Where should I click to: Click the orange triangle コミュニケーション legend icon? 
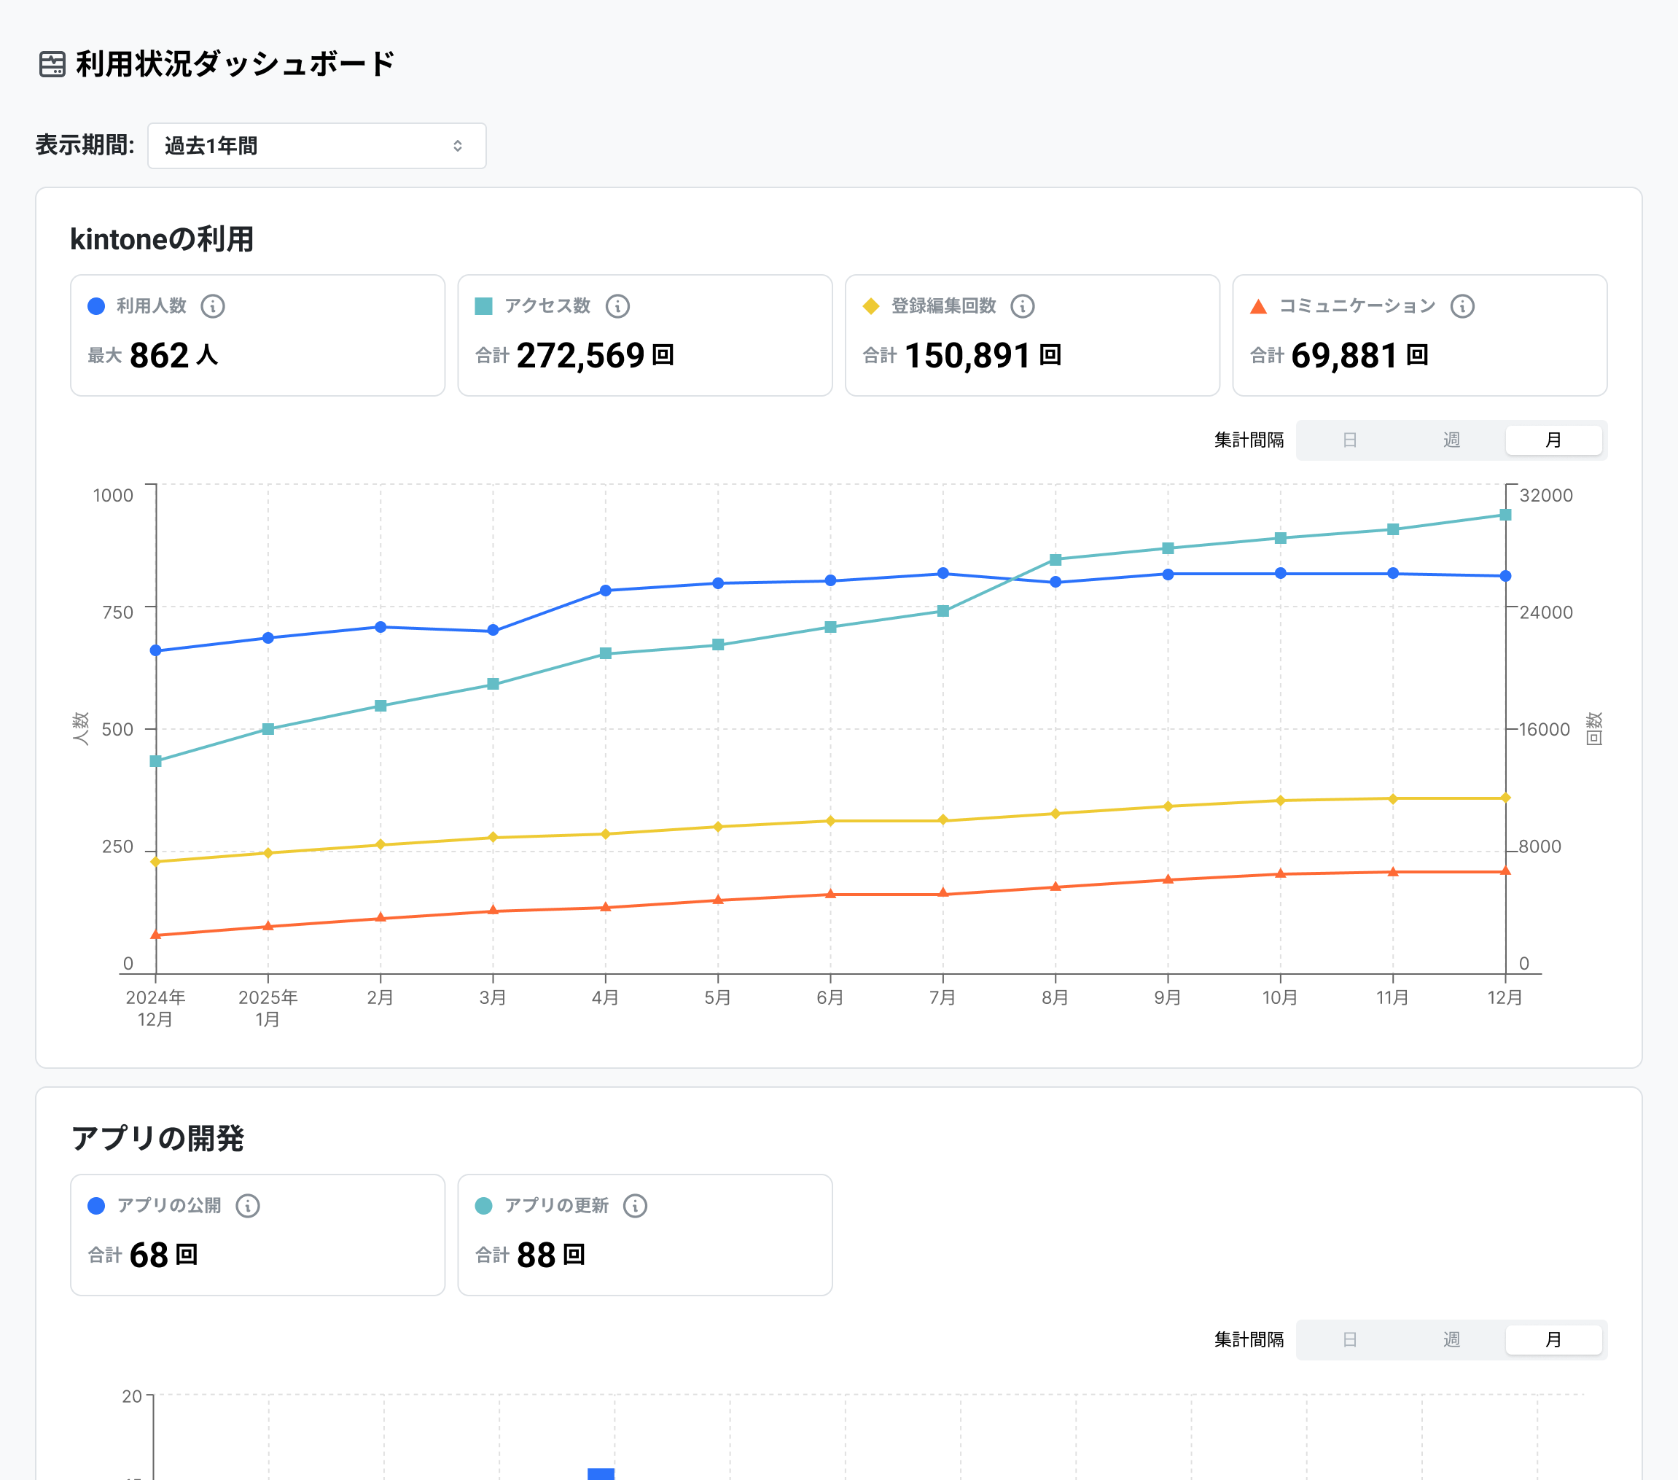(x=1257, y=306)
